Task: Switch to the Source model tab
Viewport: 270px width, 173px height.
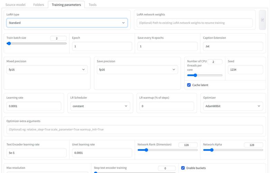Action: (x=15, y=5)
